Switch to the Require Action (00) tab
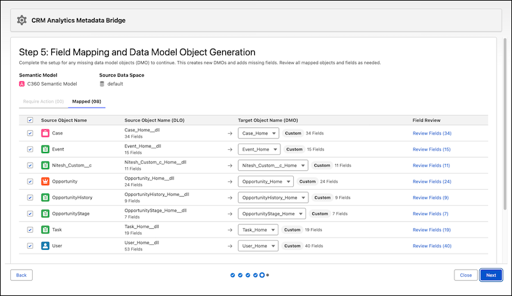 coord(44,102)
